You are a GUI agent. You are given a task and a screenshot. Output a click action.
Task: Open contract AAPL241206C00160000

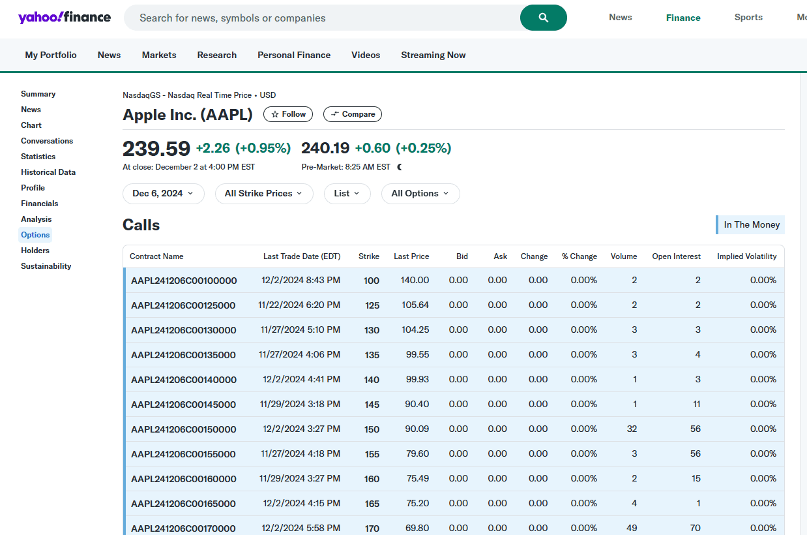[x=184, y=479]
